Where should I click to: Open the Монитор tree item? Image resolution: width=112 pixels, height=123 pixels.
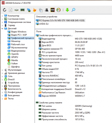(x=14, y=41)
